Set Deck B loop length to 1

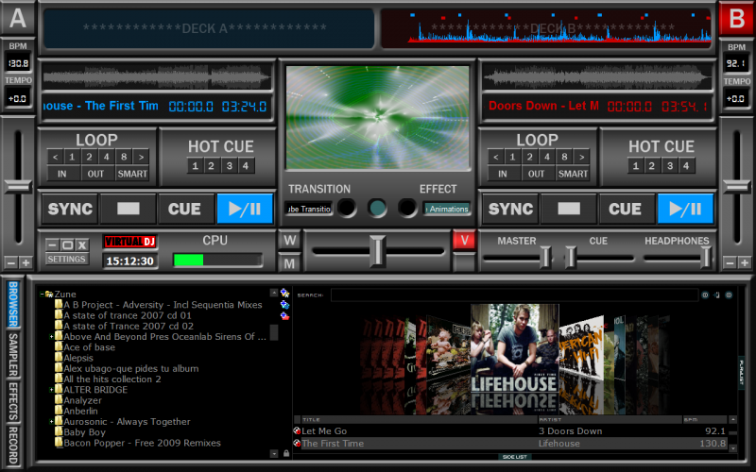(x=512, y=157)
